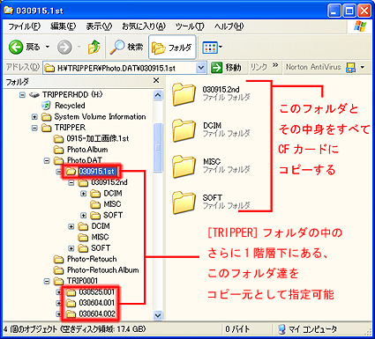Collapse the TRIP0001 folder node
The height and width of the screenshot is (339, 375).
[47, 281]
